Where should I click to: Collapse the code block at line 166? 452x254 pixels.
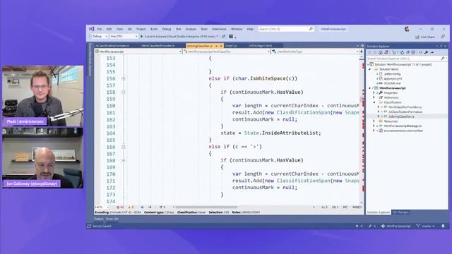click(123, 147)
